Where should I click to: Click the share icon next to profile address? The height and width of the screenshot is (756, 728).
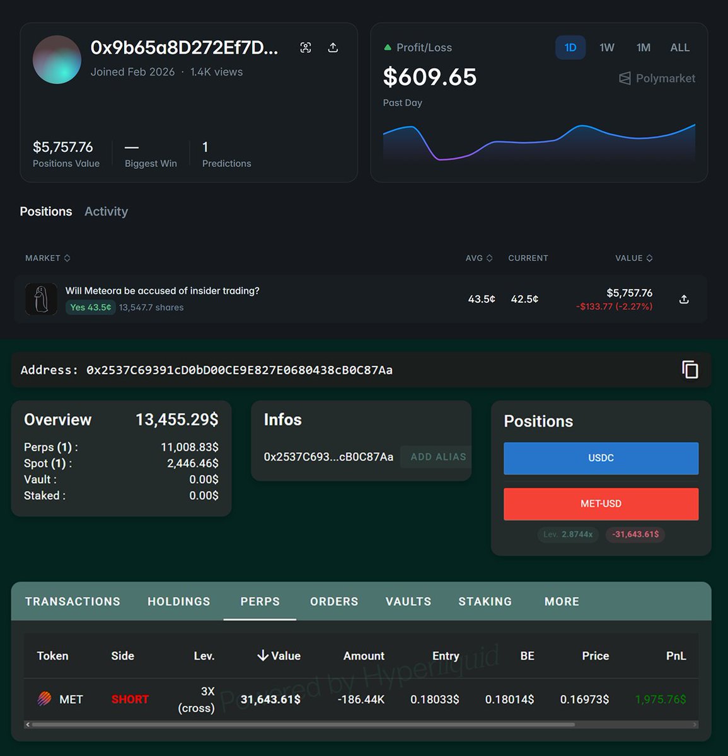[333, 48]
